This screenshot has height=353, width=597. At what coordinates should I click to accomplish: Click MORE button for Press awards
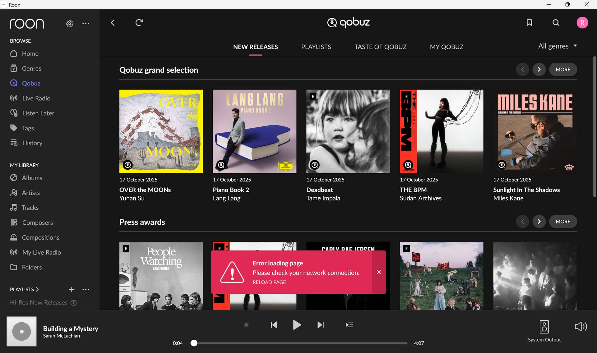[563, 222]
